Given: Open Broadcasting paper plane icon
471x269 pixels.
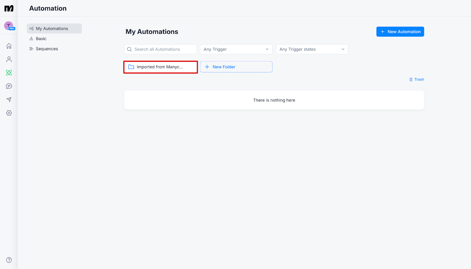Looking at the screenshot, I should point(9,100).
